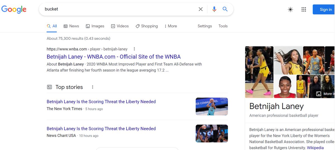Toggle dark theme with sun icon

tap(290, 9)
